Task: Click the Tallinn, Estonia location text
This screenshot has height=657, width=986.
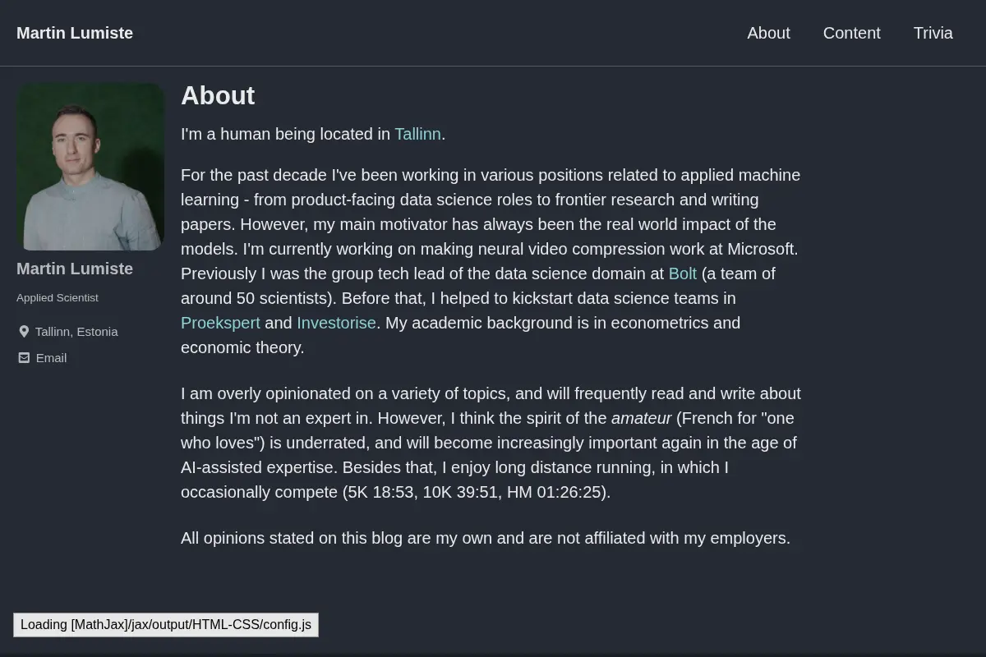Action: pos(76,332)
